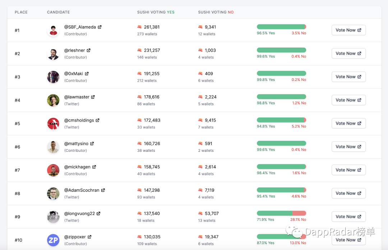The height and width of the screenshot is (250, 388).
Task: Click @SBF_Alameda's profile avatar
Action: click(x=53, y=30)
